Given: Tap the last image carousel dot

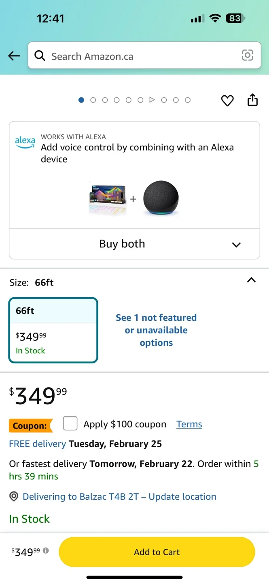Looking at the screenshot, I should pyautogui.click(x=188, y=100).
